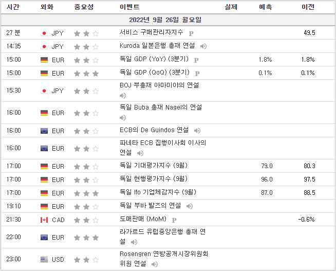
Task: Click the EU flag in the De Guindos row
Action: (44, 131)
